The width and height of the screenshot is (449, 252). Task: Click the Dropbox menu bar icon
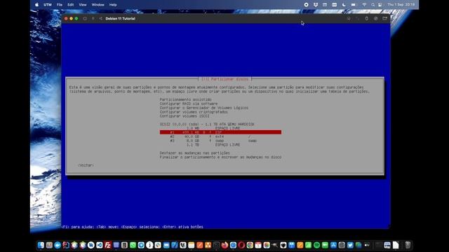tap(316, 5)
